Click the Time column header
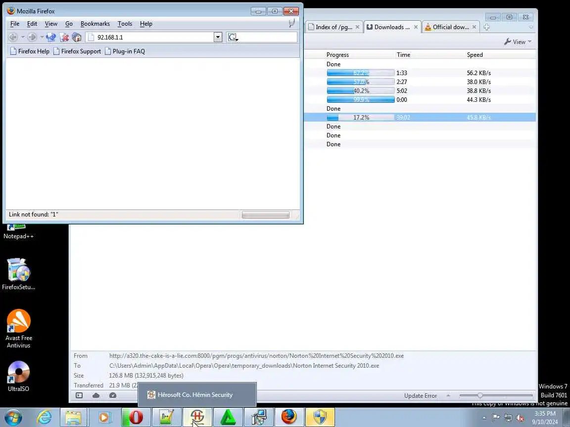Screen dimensions: 570x427 404,55
